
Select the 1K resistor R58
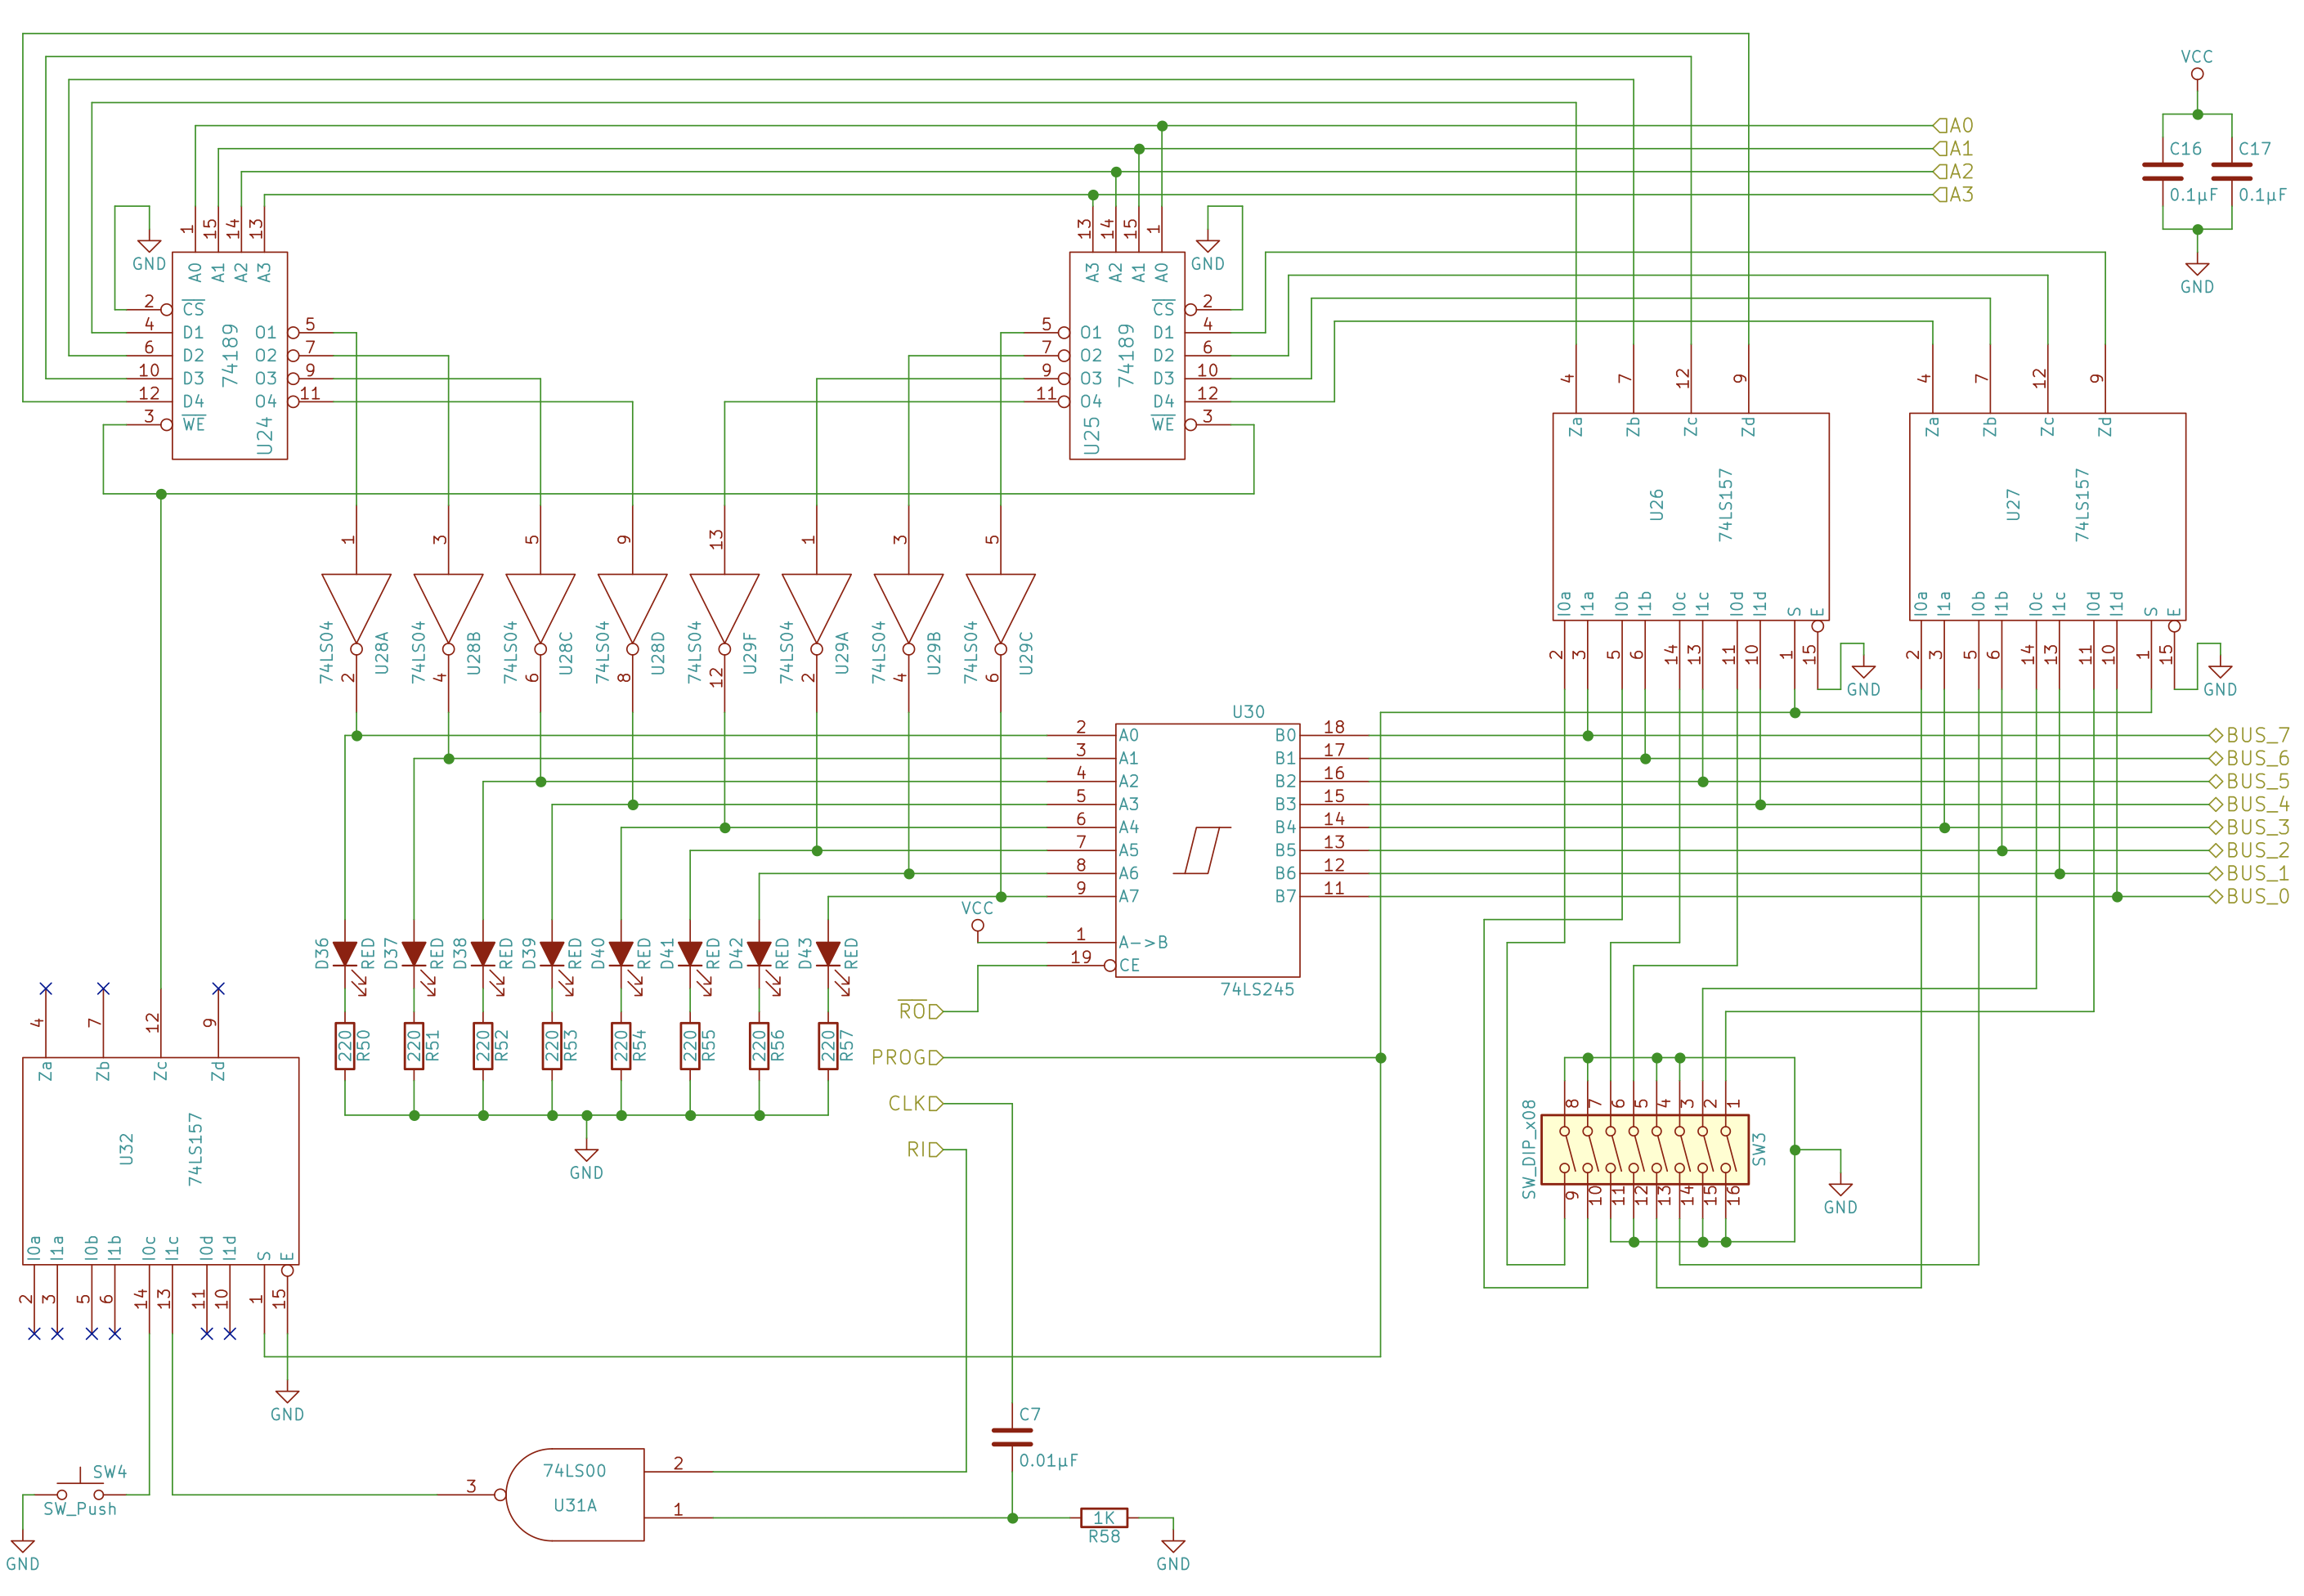coord(1104,1518)
